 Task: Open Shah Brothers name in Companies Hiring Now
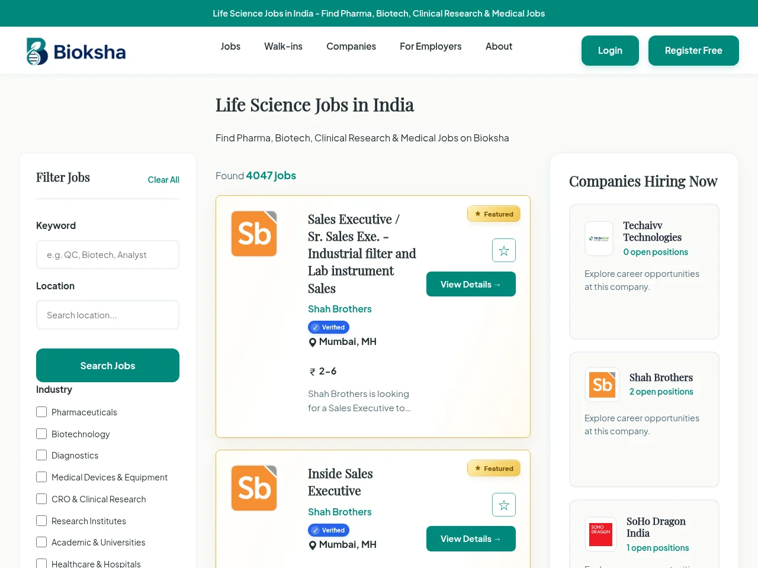pos(661,377)
